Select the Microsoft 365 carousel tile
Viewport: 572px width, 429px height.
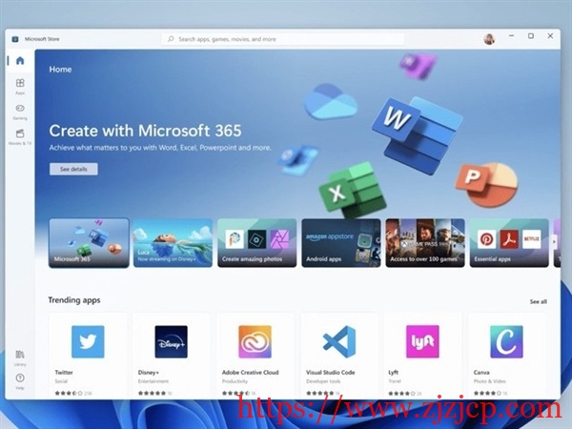89,243
